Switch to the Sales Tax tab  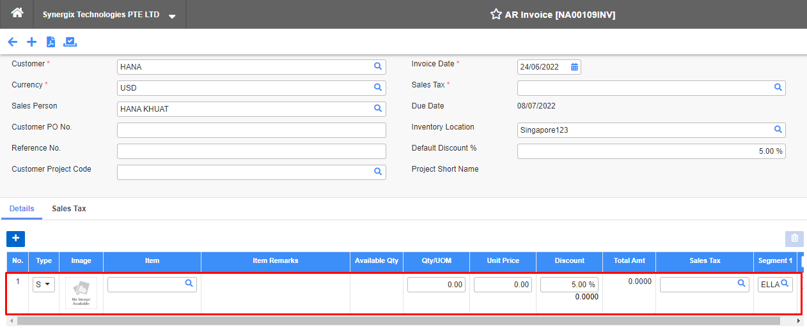click(x=69, y=209)
